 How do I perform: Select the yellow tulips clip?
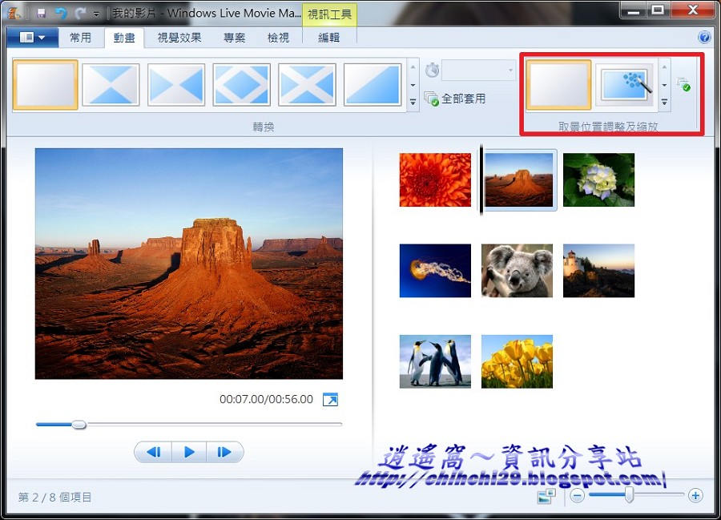pos(517,361)
